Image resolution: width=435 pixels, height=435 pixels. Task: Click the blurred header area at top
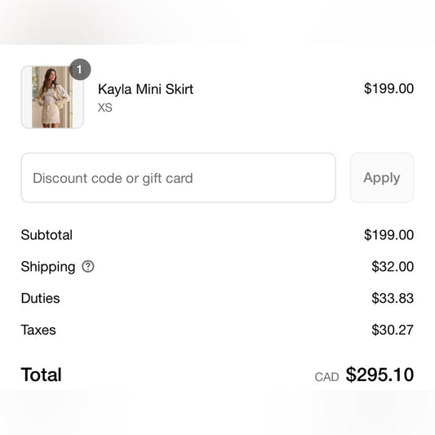click(217, 22)
